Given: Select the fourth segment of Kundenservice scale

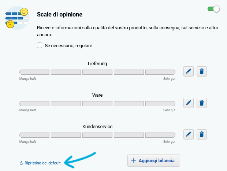Looking at the screenshot, I should tap(129, 135).
